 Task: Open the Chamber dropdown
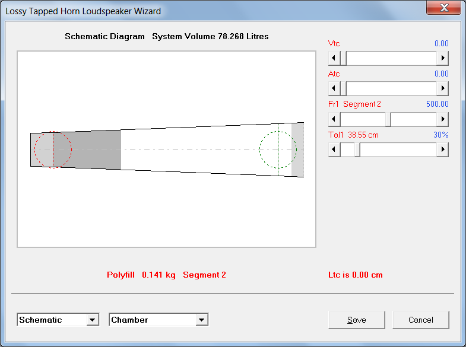[x=201, y=320]
